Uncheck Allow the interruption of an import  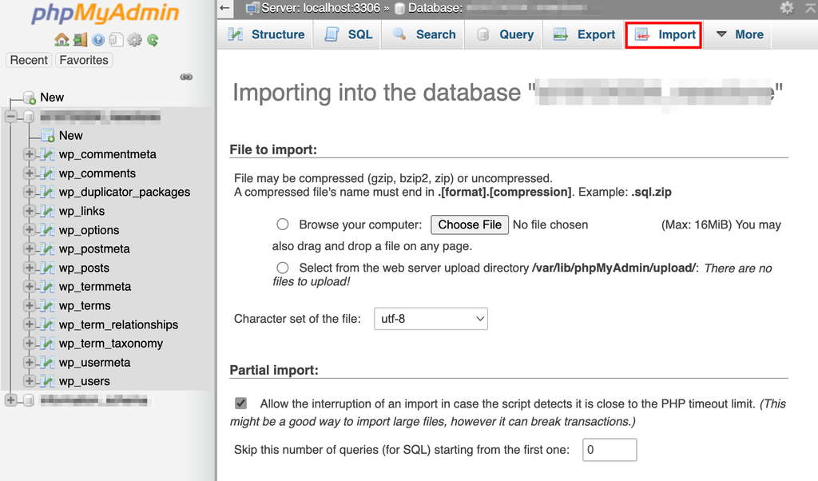(x=240, y=403)
